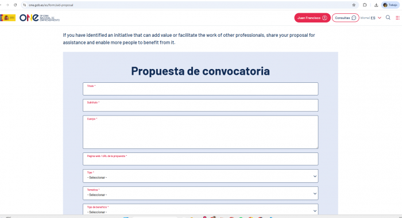
Task: Focus the Título input field
Action: click(200, 89)
